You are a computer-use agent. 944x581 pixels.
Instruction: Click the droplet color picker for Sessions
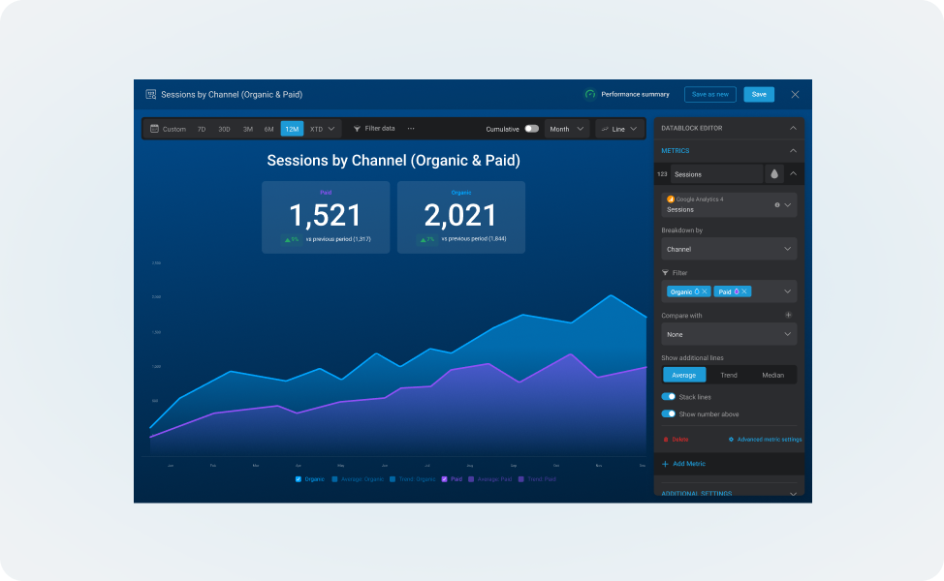(774, 174)
